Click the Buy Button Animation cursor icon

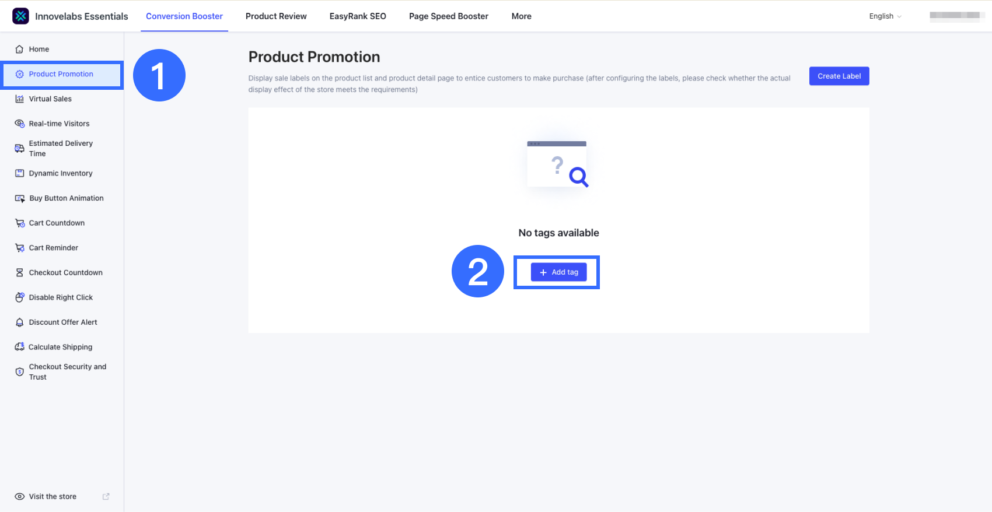coord(19,198)
